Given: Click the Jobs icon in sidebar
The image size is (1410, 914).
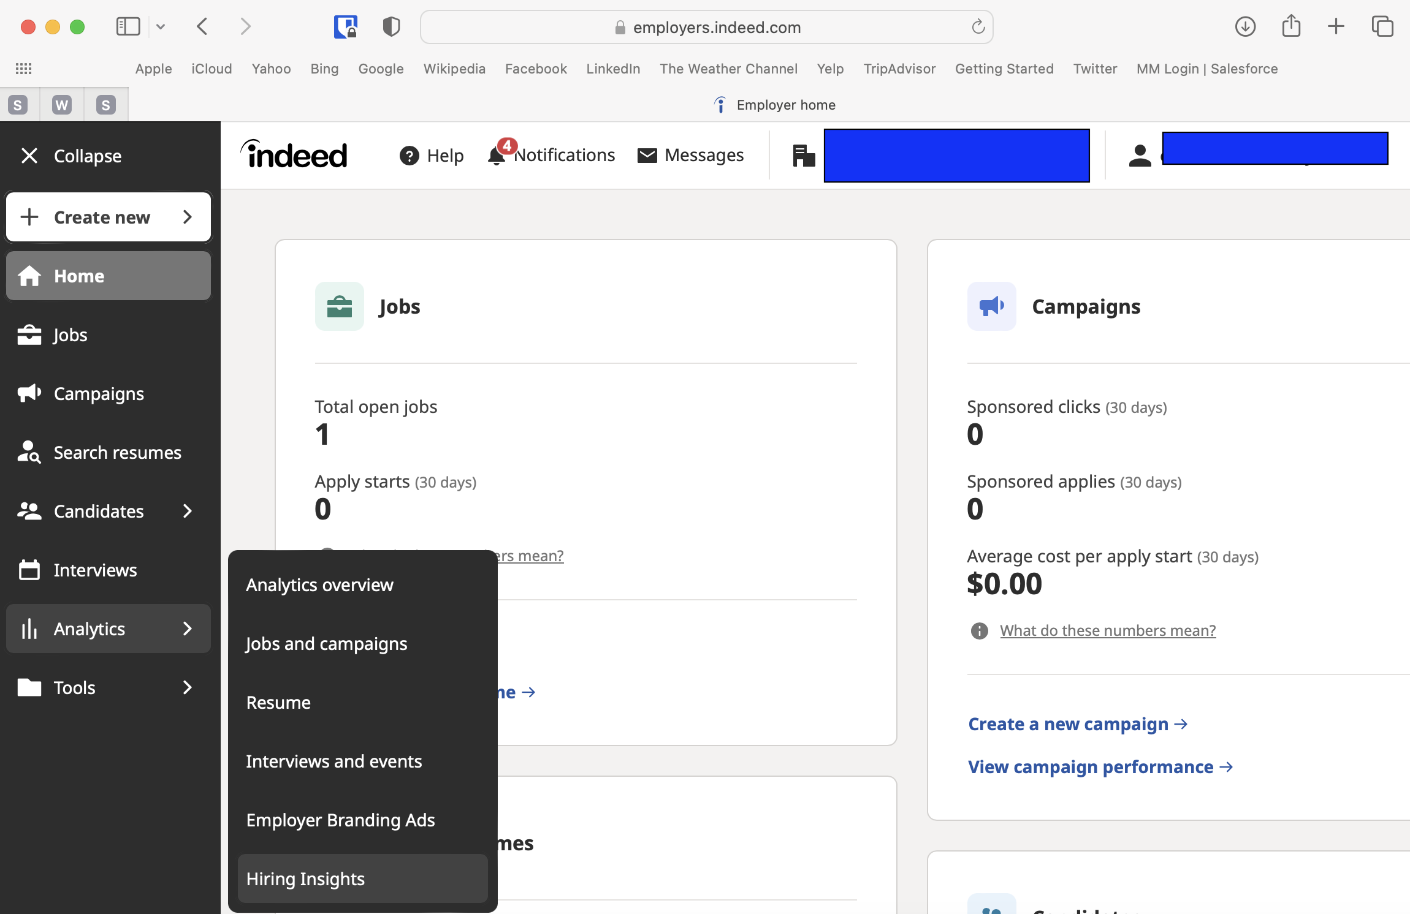Looking at the screenshot, I should pyautogui.click(x=31, y=334).
